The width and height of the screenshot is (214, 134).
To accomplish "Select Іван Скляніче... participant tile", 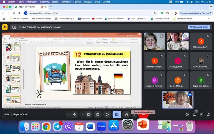I will pyautogui.click(x=201, y=61).
